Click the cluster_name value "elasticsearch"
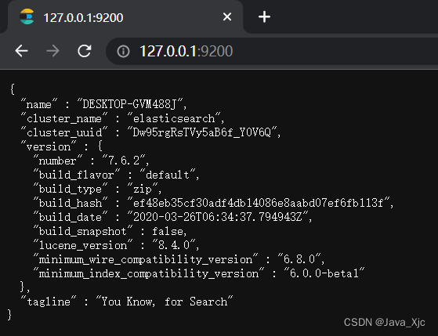The height and width of the screenshot is (336, 438). tap(174, 118)
